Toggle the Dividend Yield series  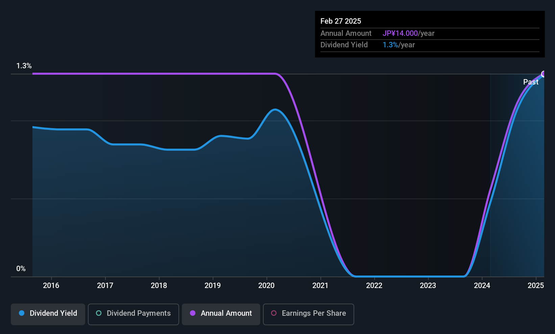(x=48, y=314)
